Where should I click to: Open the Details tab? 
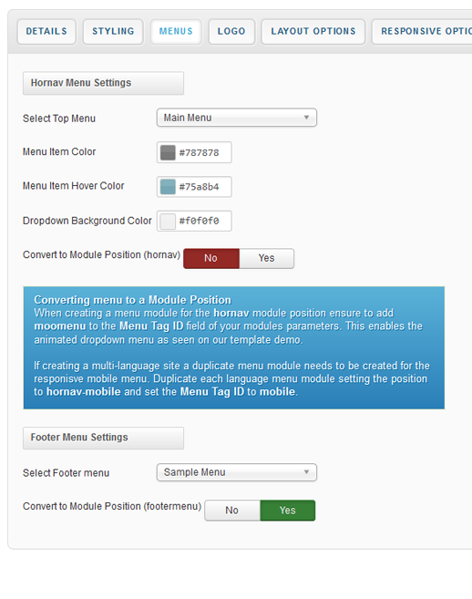click(46, 31)
